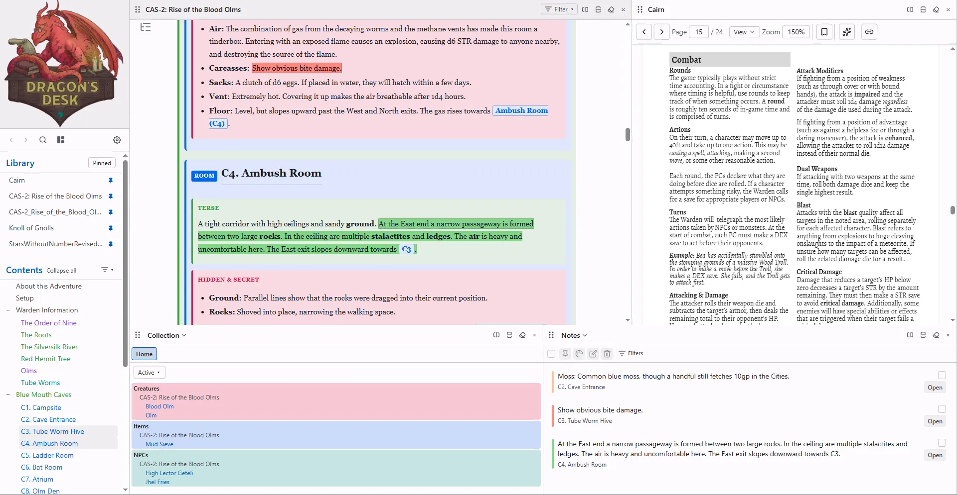
Task: Open the Contents filter dropdown
Action: click(107, 270)
